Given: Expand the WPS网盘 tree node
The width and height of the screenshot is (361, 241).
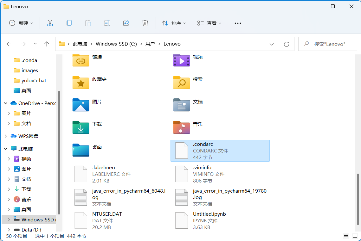Looking at the screenshot, I should point(6,136).
